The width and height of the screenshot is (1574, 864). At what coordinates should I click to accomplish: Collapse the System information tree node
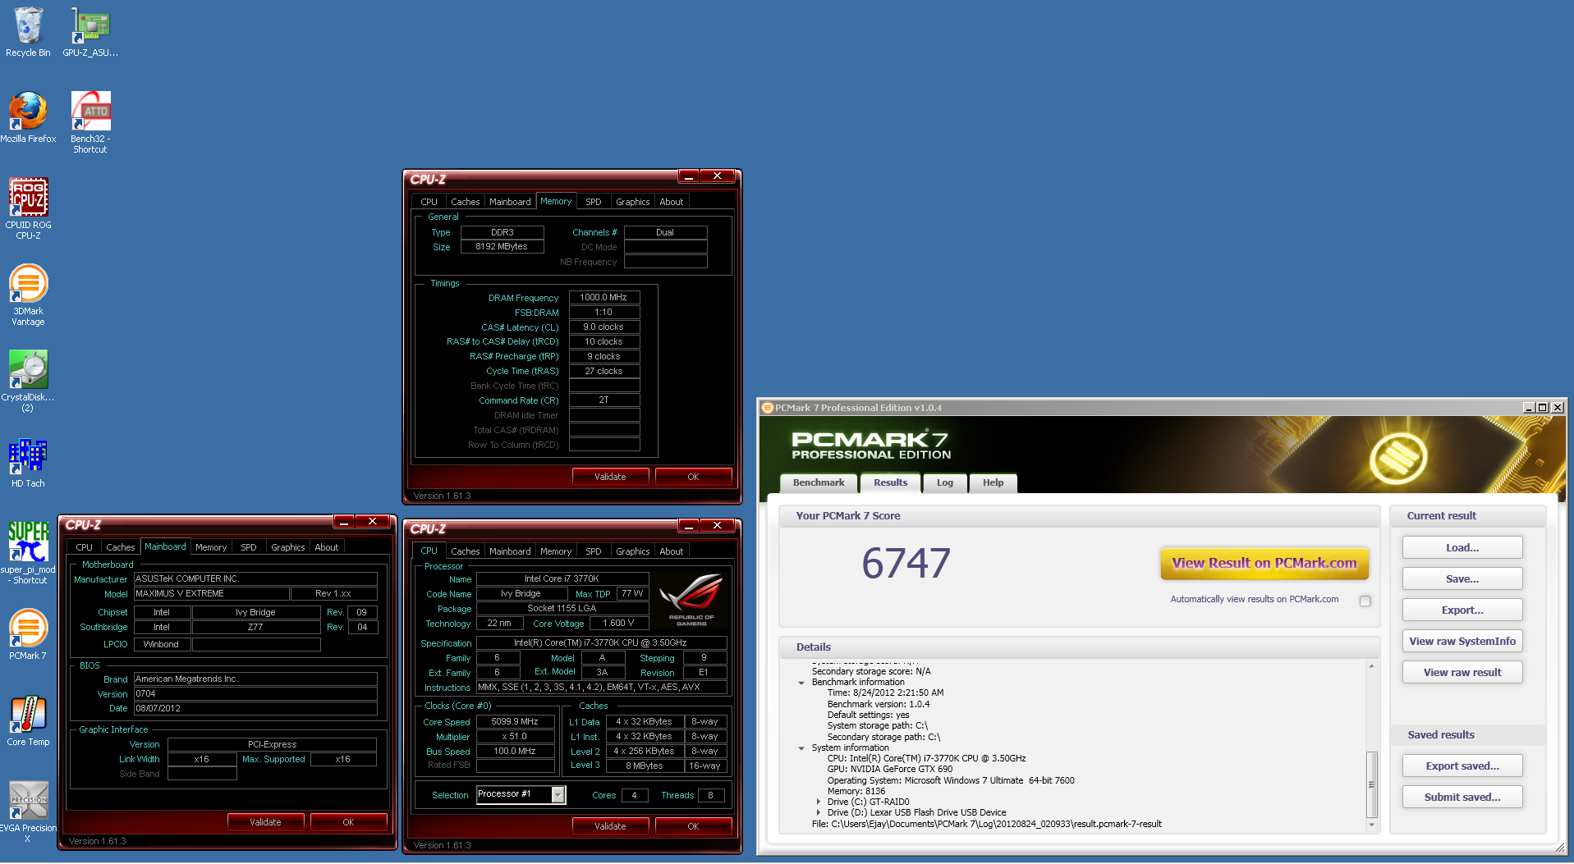[x=801, y=748]
